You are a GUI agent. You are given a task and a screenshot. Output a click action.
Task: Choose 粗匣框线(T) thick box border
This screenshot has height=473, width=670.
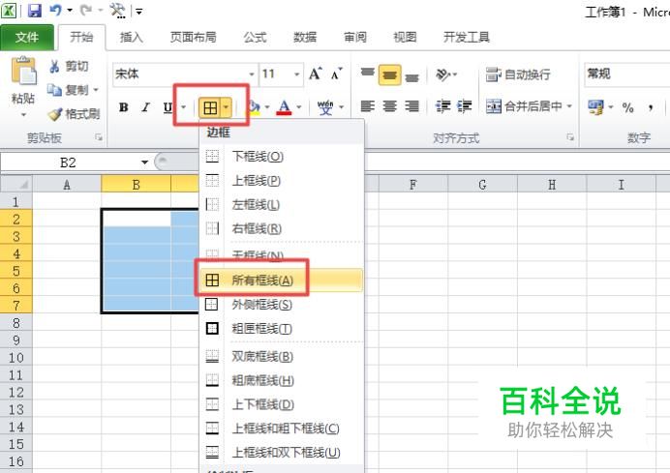pyautogui.click(x=282, y=329)
